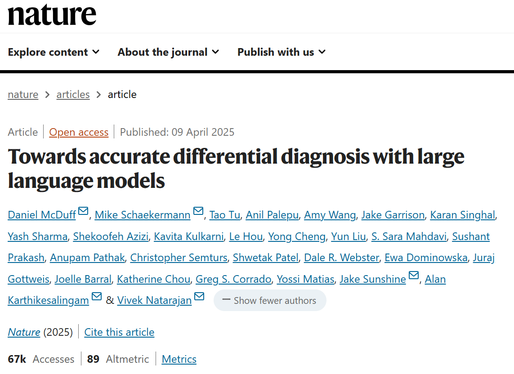The width and height of the screenshot is (514, 374).
Task: Click envelope icon beside Jake Sunshine
Action: coord(414,276)
